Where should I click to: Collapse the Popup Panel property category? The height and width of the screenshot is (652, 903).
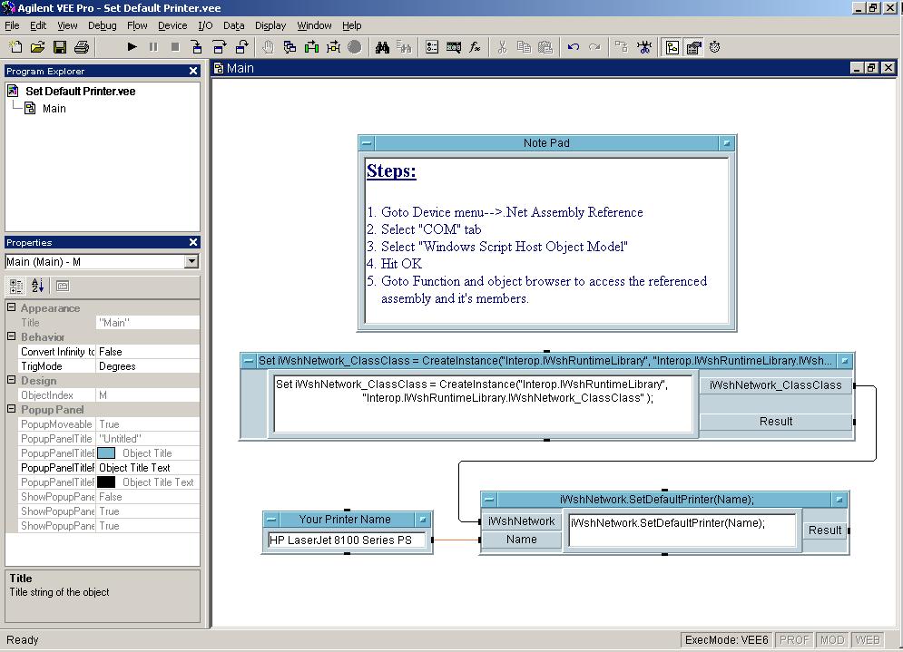pos(12,410)
